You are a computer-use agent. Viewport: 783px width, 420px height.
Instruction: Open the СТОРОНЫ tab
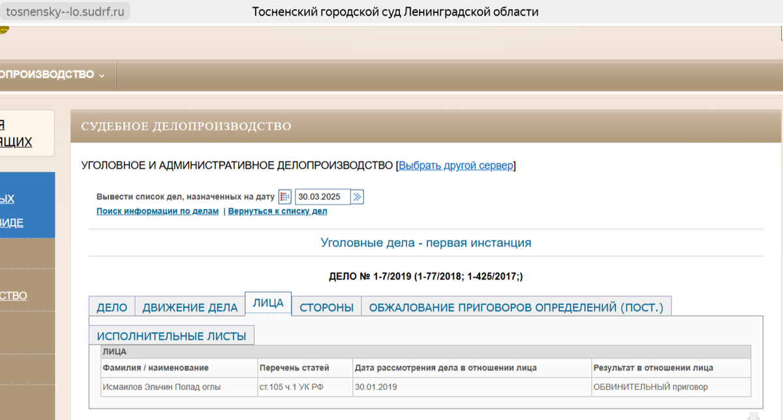coord(326,307)
